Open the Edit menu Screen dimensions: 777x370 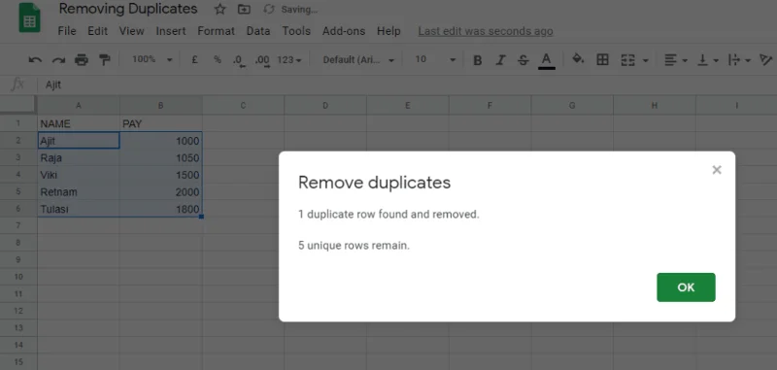98,31
